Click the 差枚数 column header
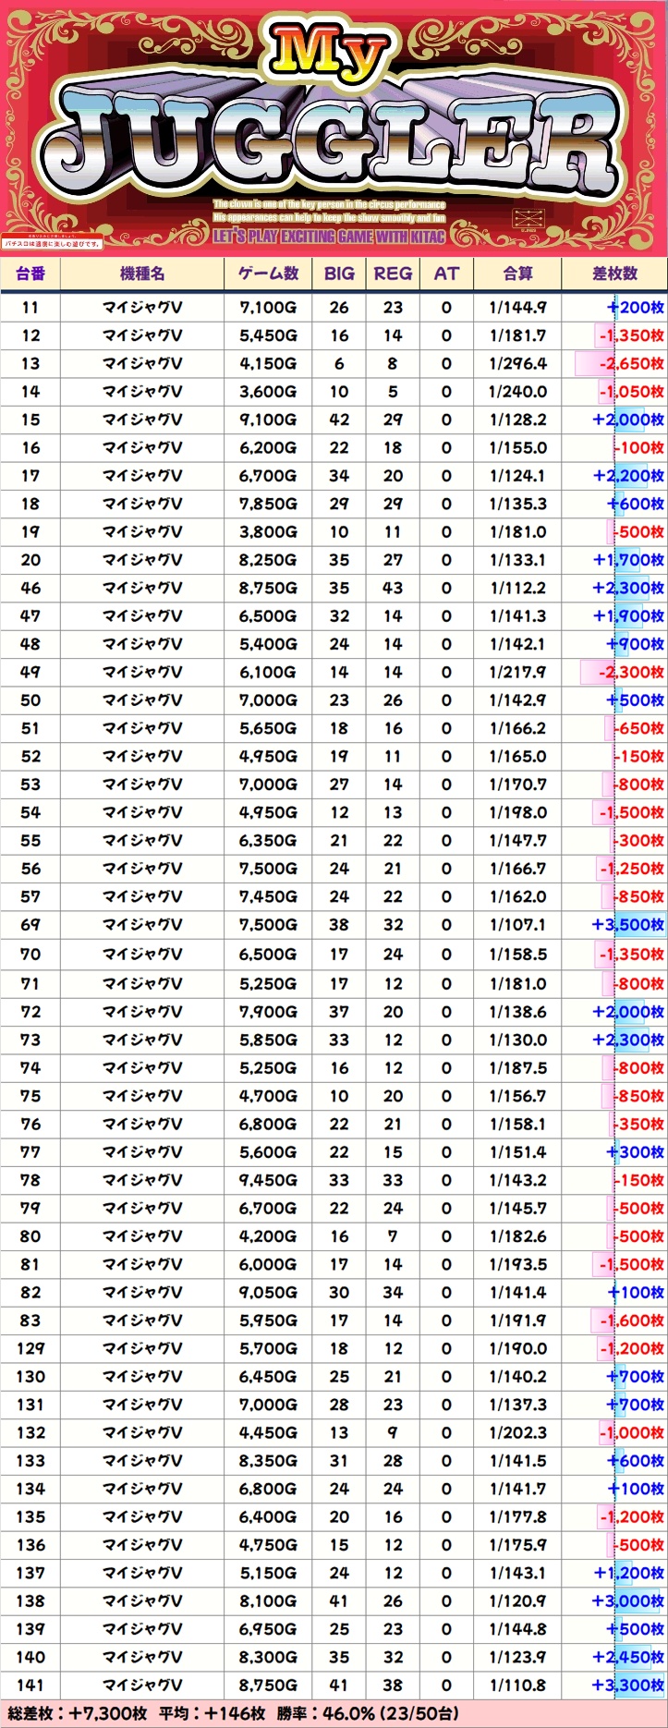This screenshot has width=668, height=1728. click(614, 274)
